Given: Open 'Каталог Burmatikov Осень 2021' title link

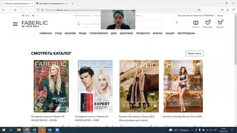Looking at the screenshot, I should pyautogui.click(x=137, y=118).
